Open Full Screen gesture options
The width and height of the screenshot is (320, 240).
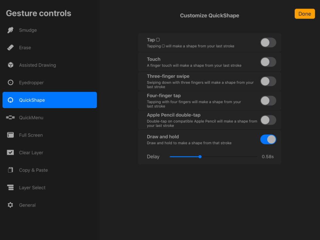50,135
